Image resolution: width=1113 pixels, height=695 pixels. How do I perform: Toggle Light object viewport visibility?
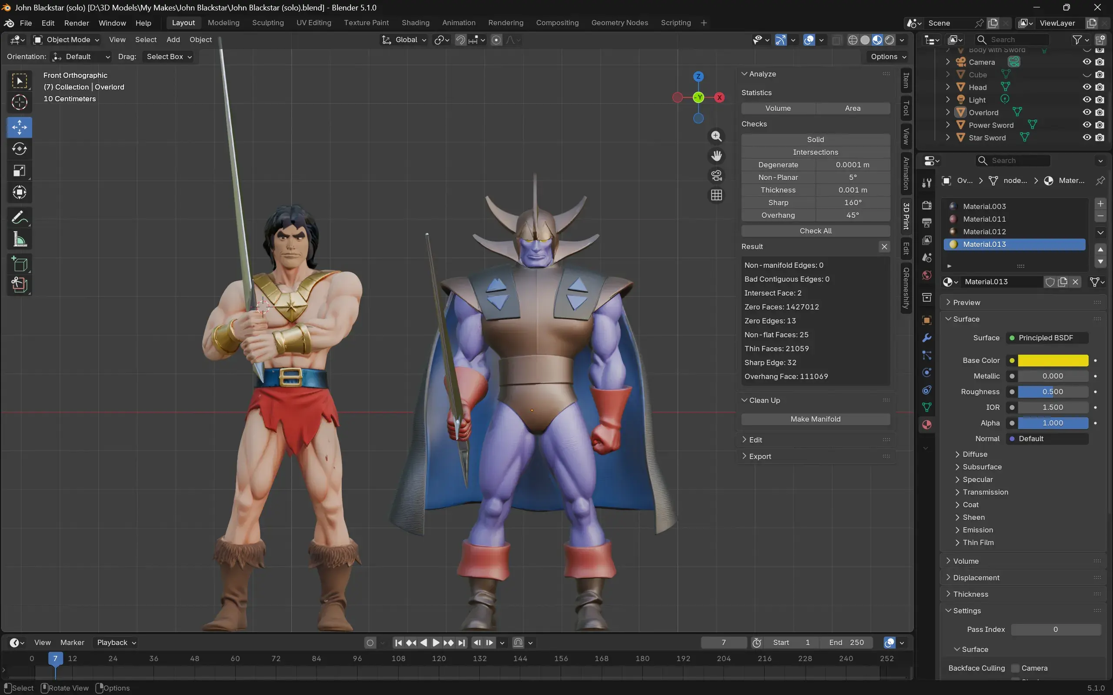[1087, 100]
